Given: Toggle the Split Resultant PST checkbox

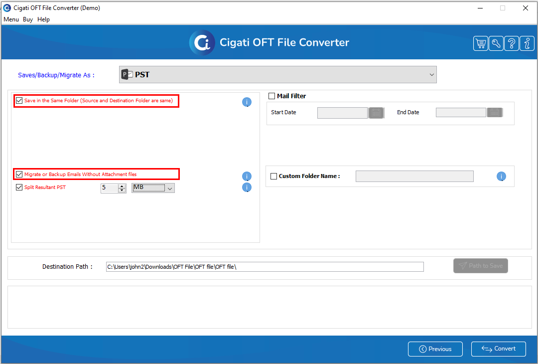Looking at the screenshot, I should click(x=19, y=187).
